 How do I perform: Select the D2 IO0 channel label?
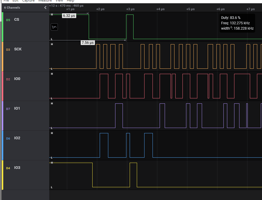click(13, 79)
